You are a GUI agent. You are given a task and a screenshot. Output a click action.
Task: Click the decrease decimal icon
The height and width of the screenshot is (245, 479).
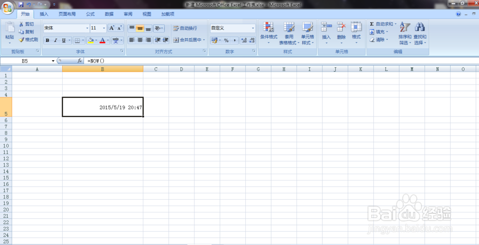252,40
